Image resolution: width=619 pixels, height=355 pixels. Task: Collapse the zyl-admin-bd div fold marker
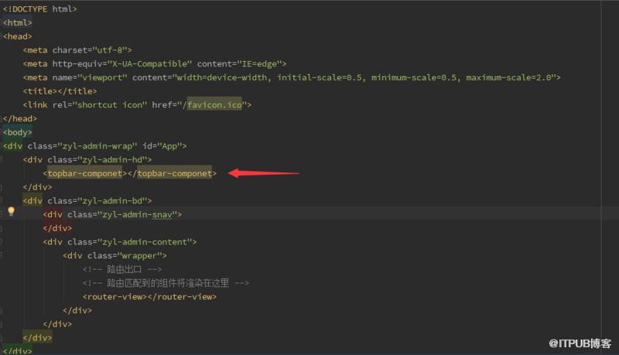(x=2, y=201)
